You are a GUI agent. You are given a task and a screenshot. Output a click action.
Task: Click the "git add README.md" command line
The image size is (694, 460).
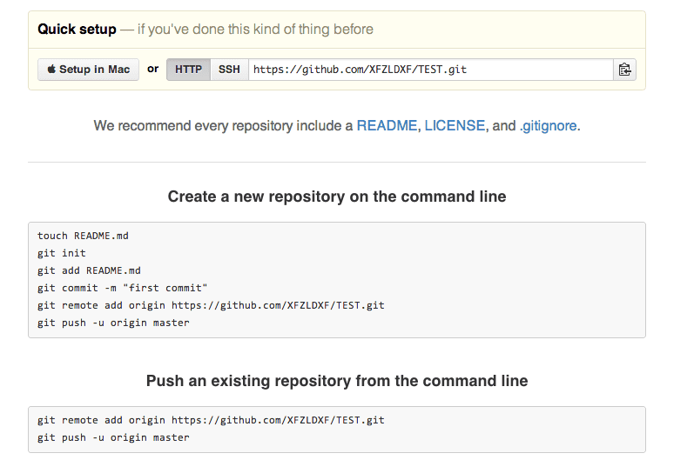point(89,270)
